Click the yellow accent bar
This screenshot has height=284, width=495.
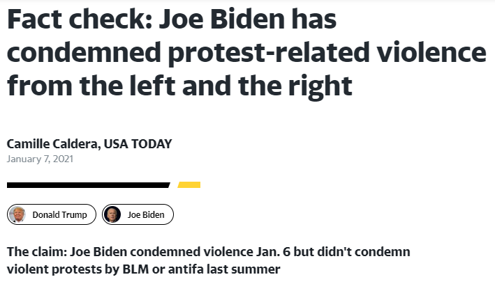(x=189, y=185)
